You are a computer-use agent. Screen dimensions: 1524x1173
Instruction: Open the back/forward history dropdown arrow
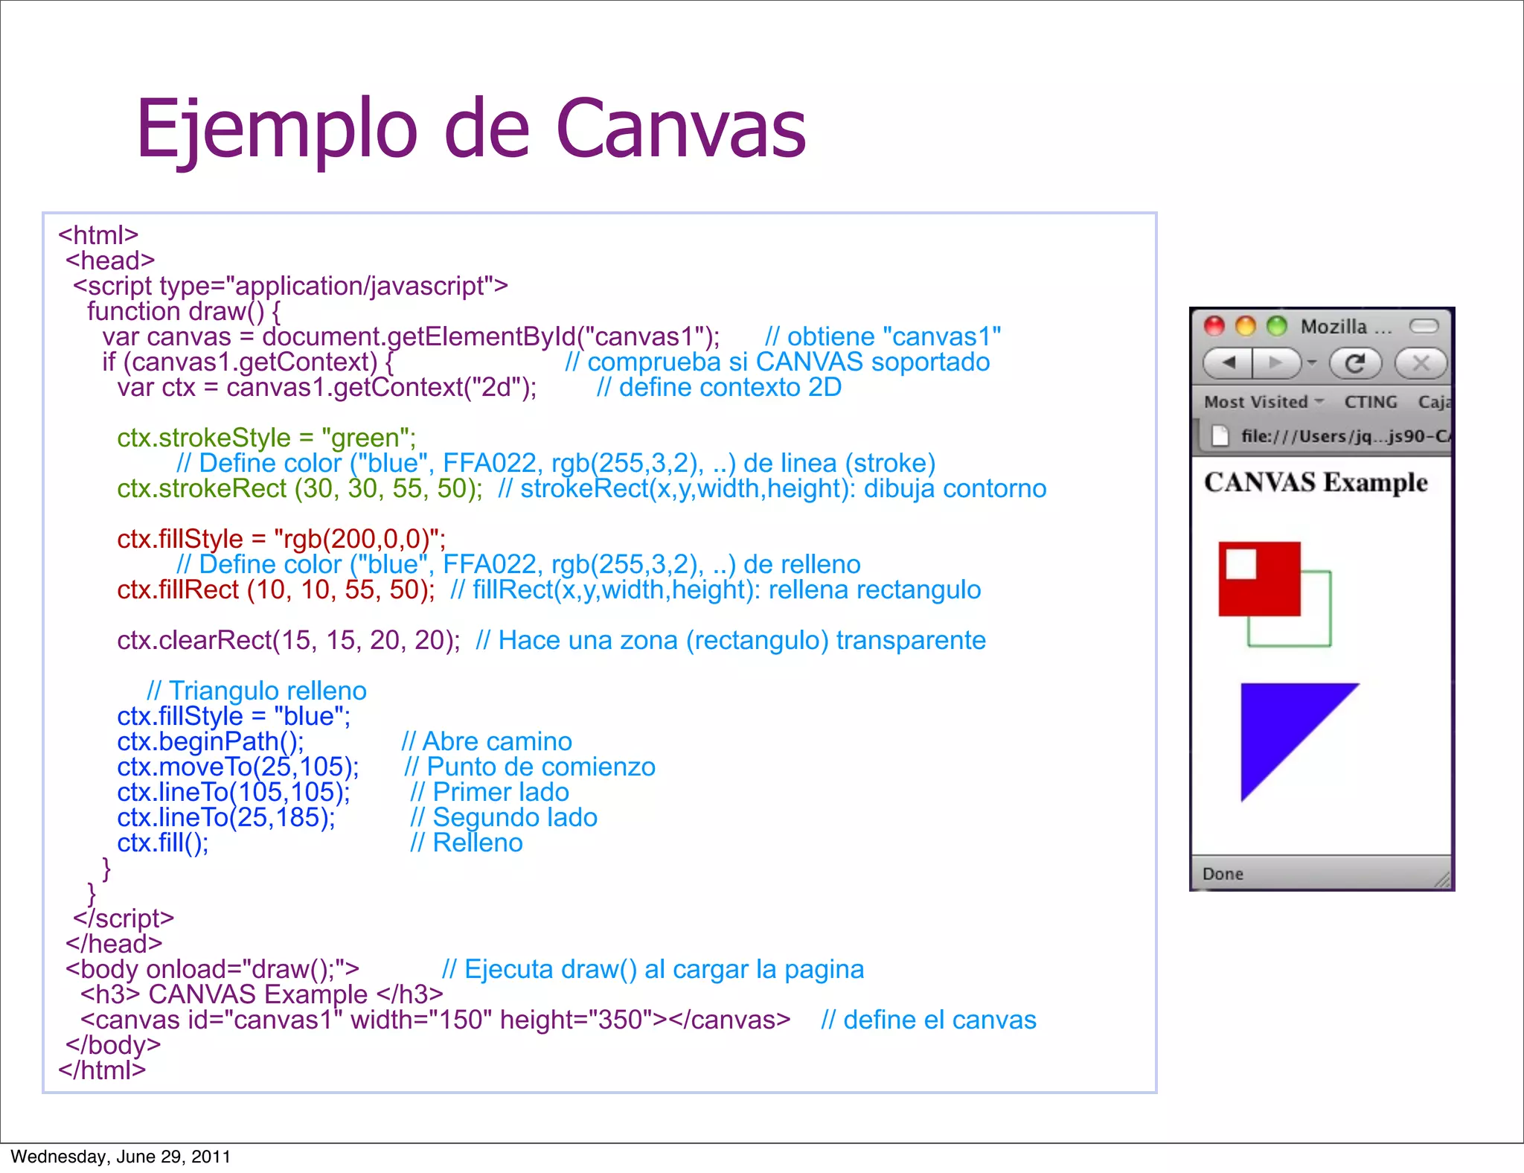coord(1312,363)
